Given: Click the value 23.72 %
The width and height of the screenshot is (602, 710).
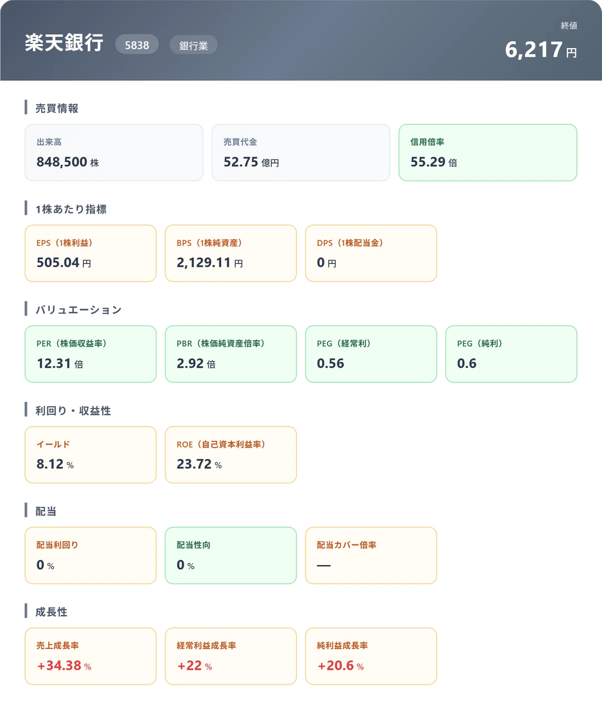Looking at the screenshot, I should 199,464.
